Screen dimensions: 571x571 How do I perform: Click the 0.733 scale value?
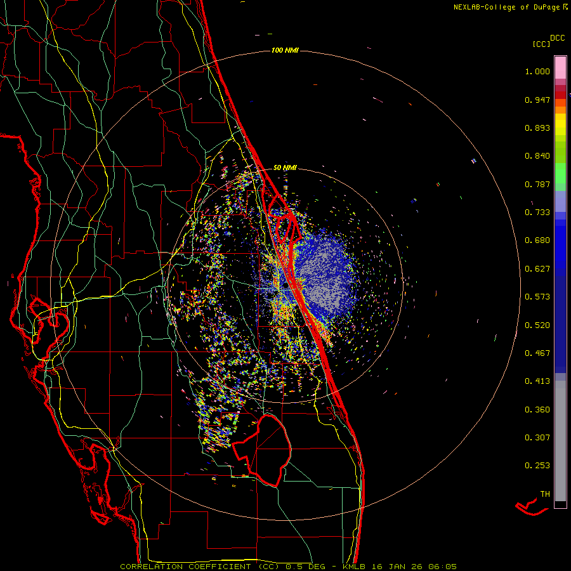(x=537, y=213)
